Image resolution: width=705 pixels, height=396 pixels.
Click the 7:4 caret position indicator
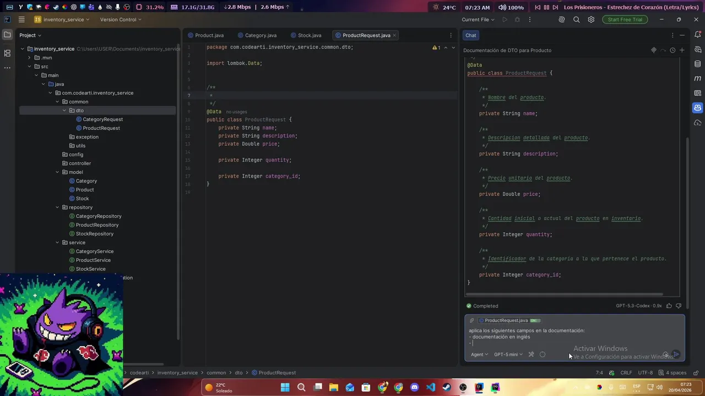coord(599,372)
